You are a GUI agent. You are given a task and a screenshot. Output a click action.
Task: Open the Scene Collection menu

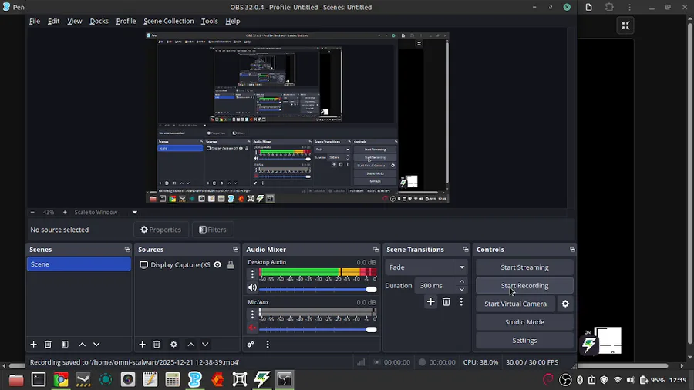(169, 21)
